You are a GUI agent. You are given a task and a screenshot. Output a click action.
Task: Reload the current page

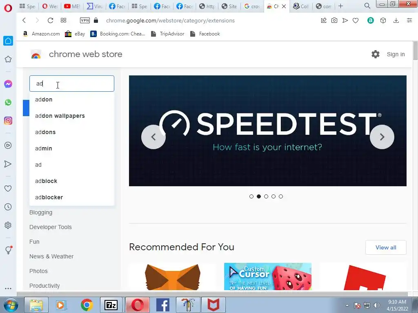(50, 20)
